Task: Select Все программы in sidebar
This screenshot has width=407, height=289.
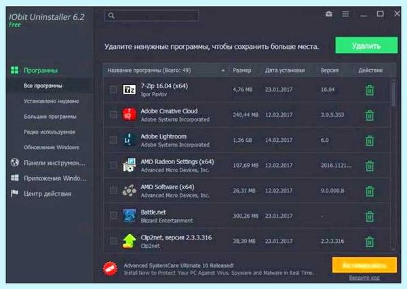Action: (43, 85)
